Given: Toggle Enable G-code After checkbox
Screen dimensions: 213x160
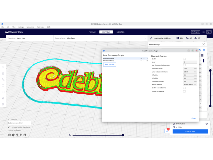Looking at the screenshot, I should point(184,91).
